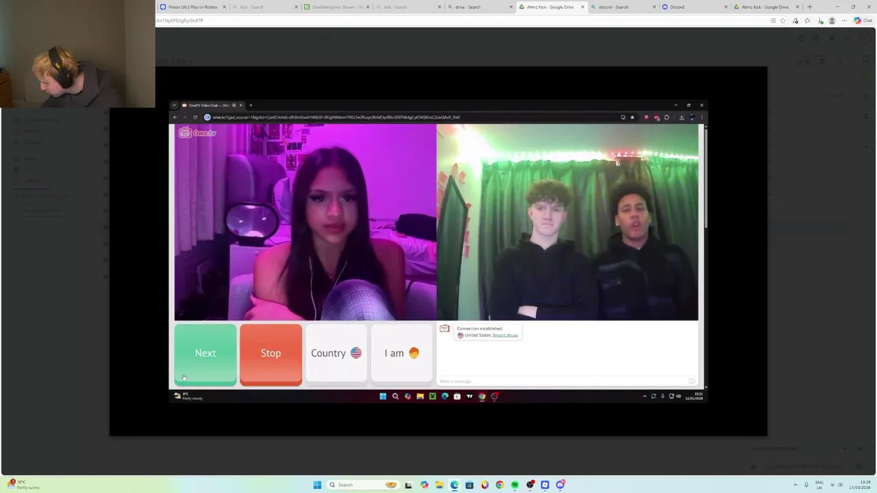
Task: Click the Report abuse link
Action: tap(505, 336)
